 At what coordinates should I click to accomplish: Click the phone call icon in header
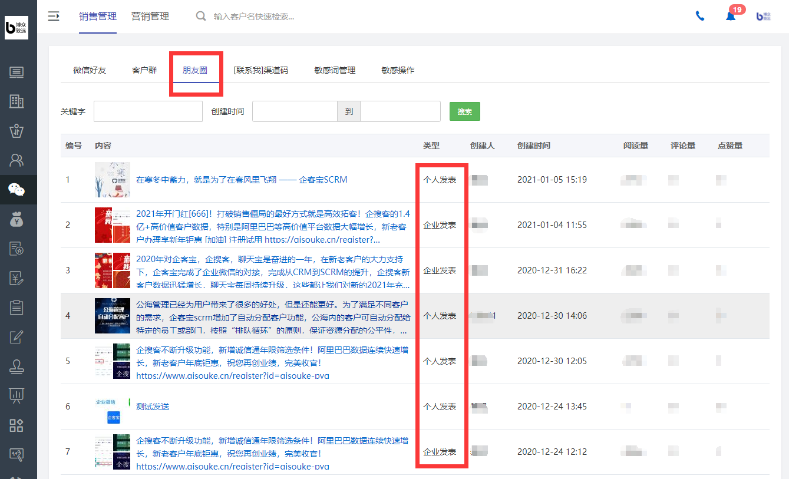click(x=700, y=16)
